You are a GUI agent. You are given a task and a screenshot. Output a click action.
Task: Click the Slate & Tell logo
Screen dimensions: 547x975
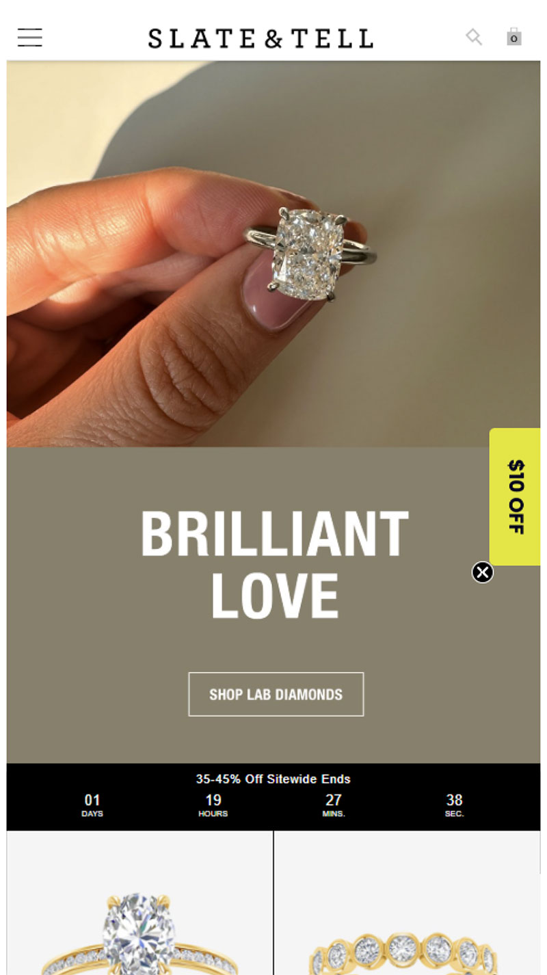[261, 38]
